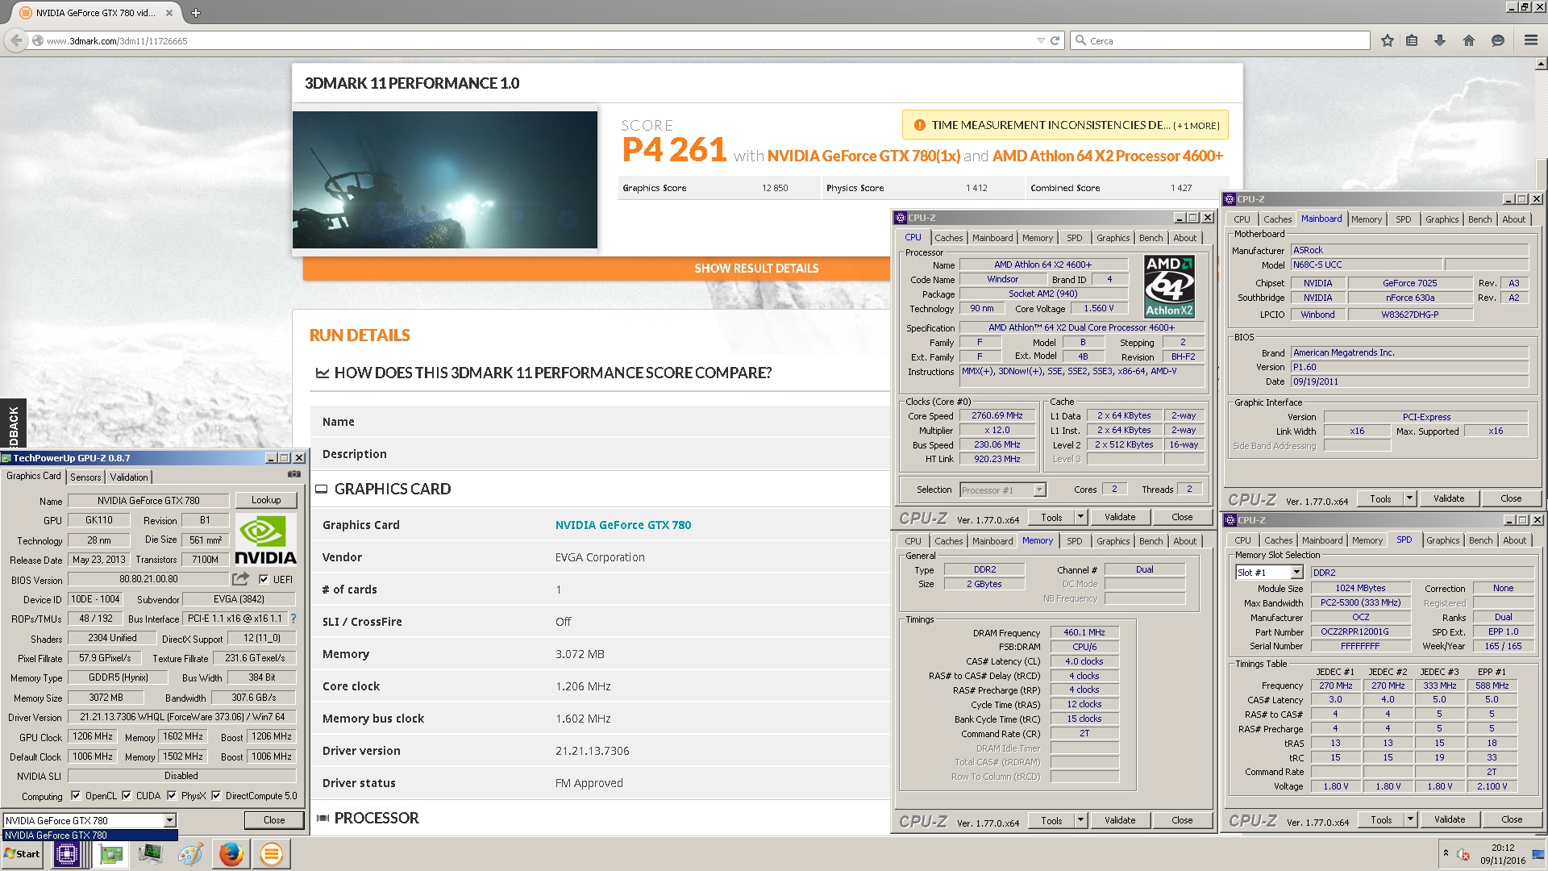Open the bookmarks list icon
1548x871 pixels.
(1412, 40)
